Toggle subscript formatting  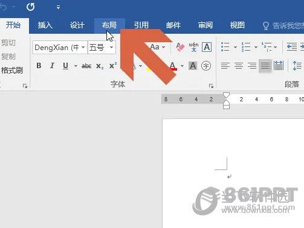point(100,66)
